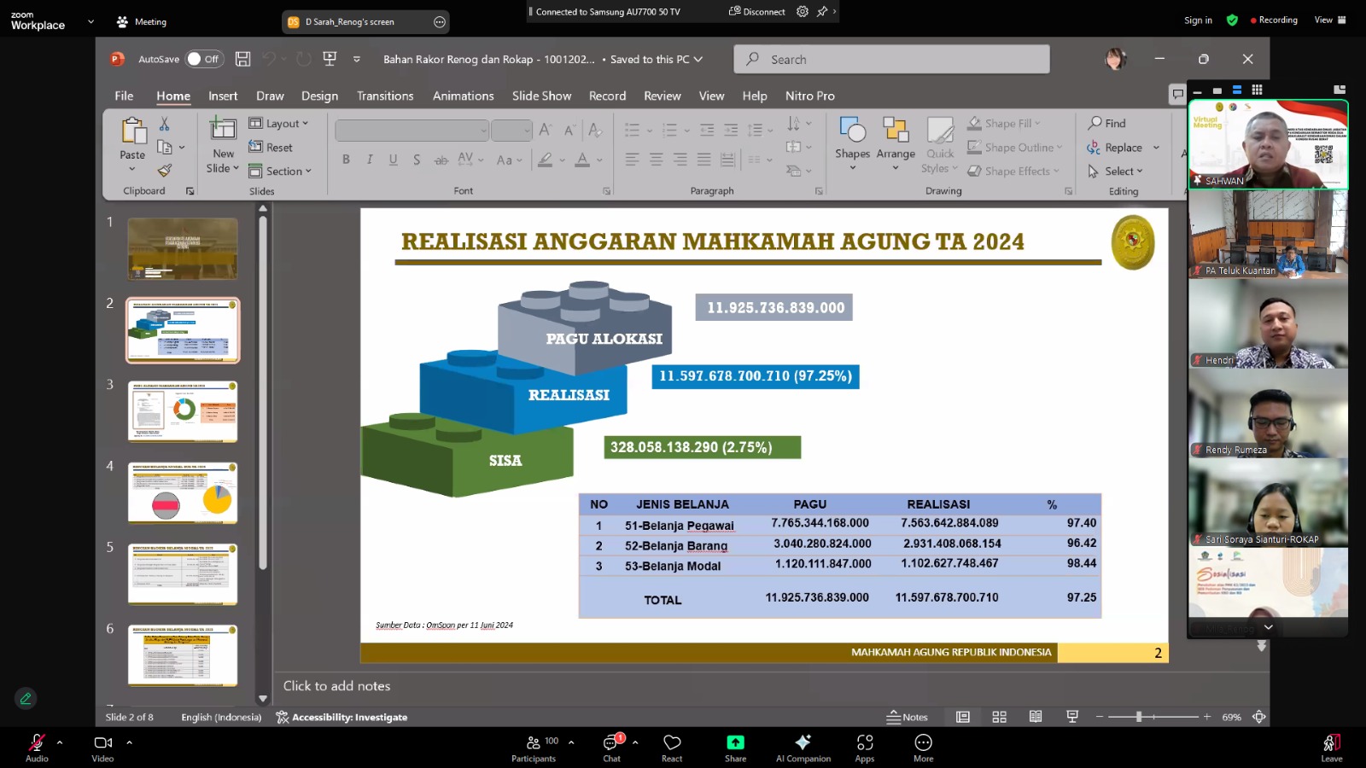Open Zoom Workplace dropdown chevron
The image size is (1366, 768).
90,21
